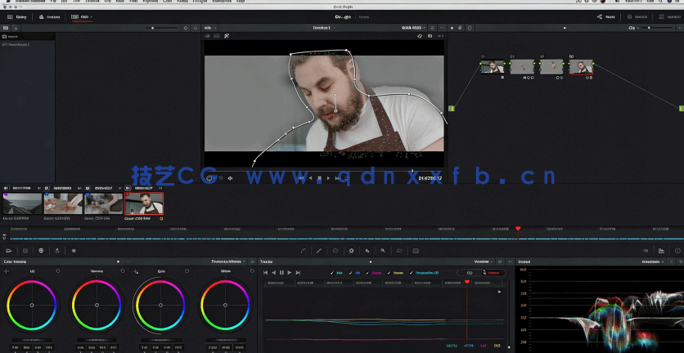Toggle the Pan tracking checkbox
The width and height of the screenshot is (684, 353).
[x=331, y=272]
